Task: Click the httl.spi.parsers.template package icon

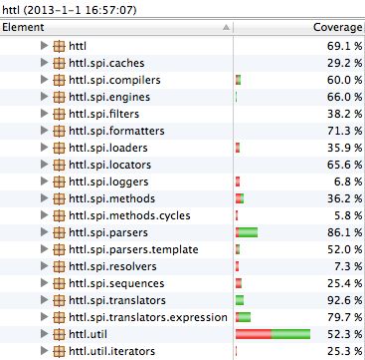Action: click(59, 249)
